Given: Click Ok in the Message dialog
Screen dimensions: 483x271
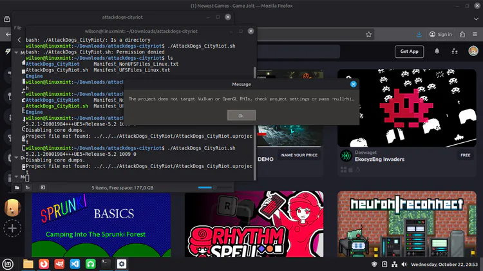Looking at the screenshot, I should coord(241,115).
